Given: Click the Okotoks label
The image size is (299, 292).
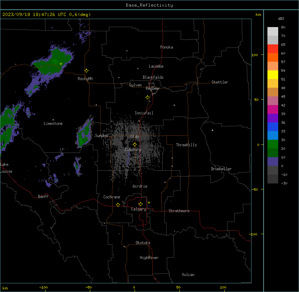Looking at the screenshot, I should coord(143,243).
